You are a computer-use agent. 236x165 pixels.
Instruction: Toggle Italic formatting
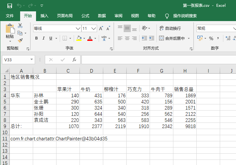pyautogui.click(x=43, y=38)
